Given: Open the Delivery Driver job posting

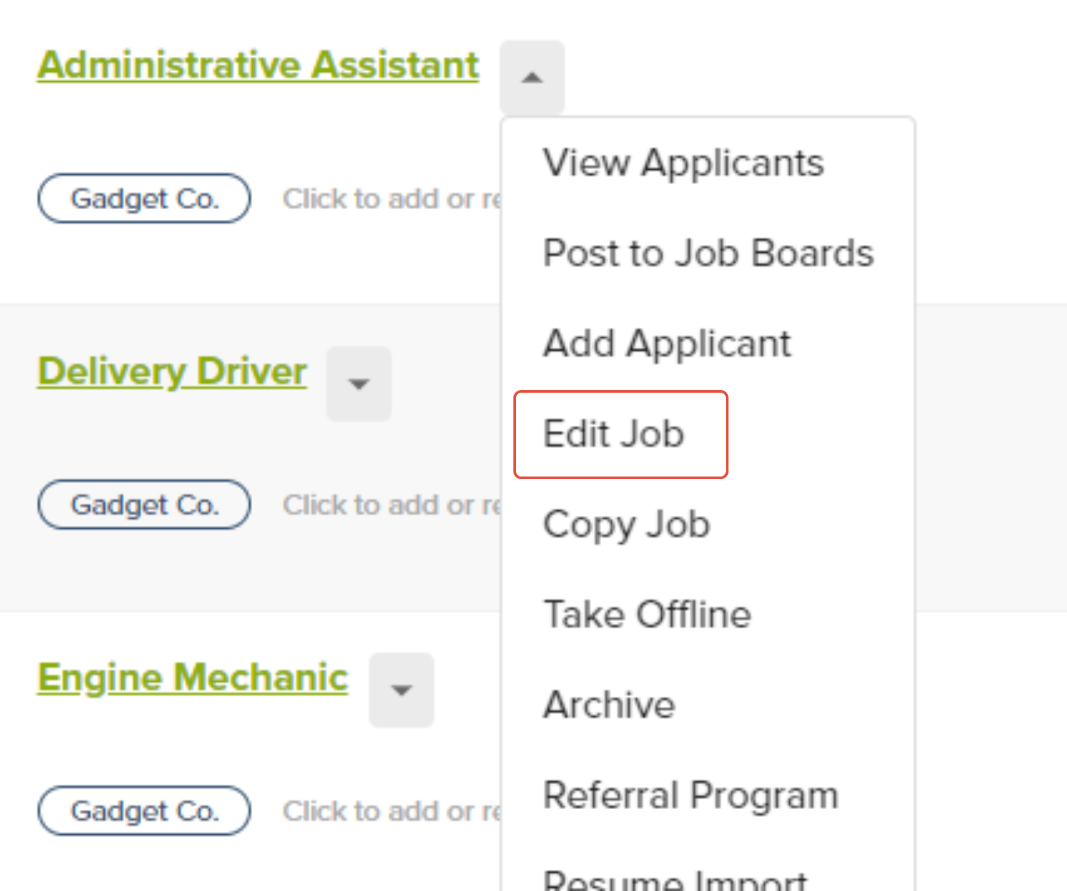Looking at the screenshot, I should pyautogui.click(x=172, y=372).
